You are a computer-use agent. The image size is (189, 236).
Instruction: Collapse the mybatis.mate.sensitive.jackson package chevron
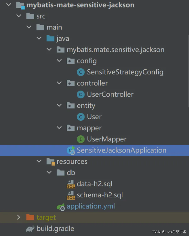click(x=49, y=50)
